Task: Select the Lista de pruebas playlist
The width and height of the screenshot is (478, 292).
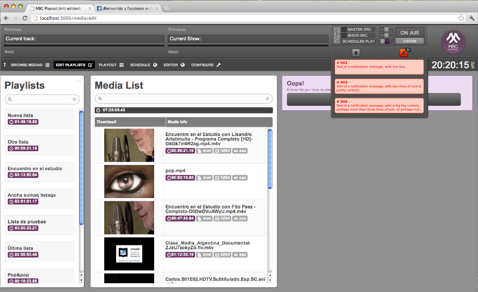Action: (x=40, y=225)
